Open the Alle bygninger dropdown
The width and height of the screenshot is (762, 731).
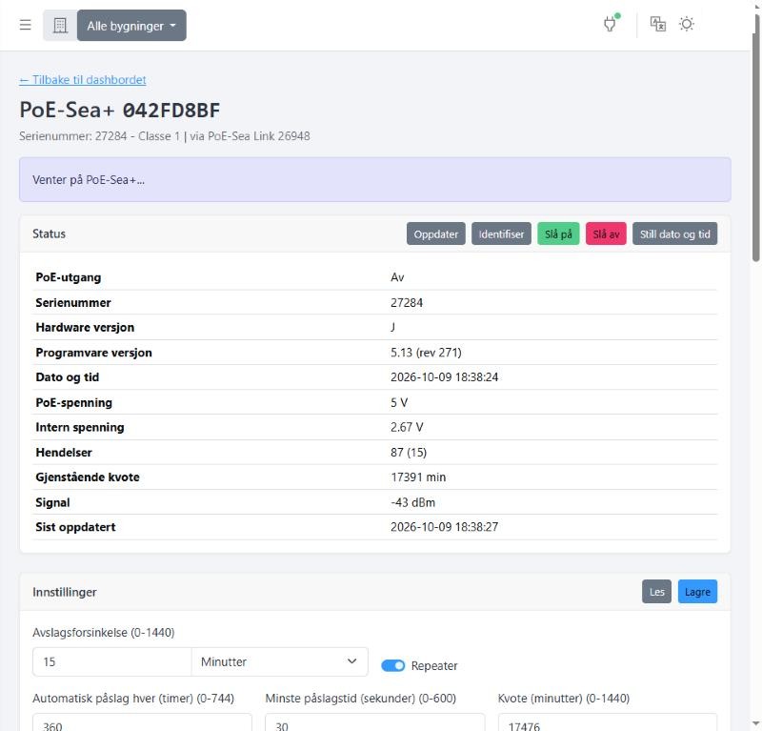tap(131, 26)
